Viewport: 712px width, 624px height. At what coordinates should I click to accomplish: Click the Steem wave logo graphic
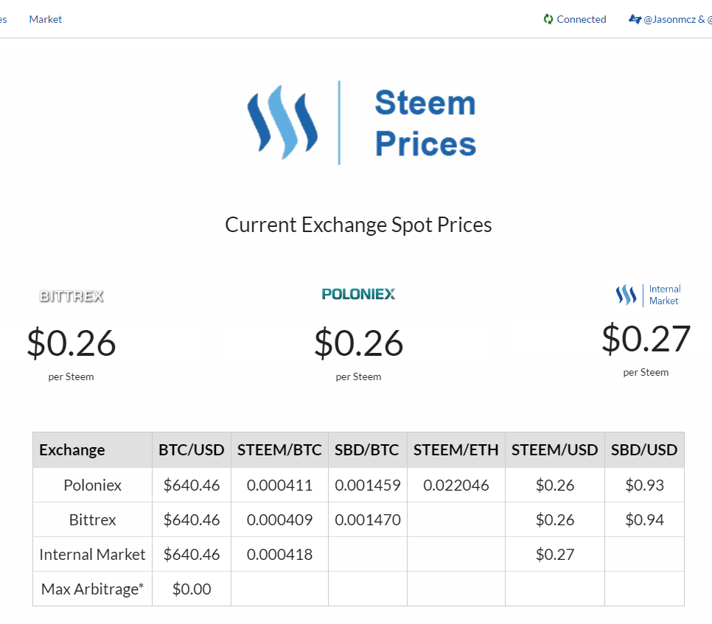pyautogui.click(x=282, y=122)
